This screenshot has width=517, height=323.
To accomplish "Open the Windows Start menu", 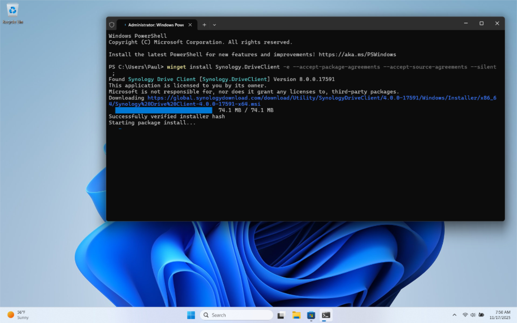I will click(x=191, y=315).
